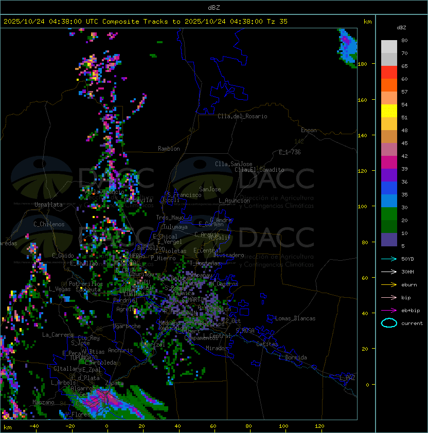Screen dimensions: 428x433
Task: Select the bright yellow 51-54 dBZ swatch
Action: (x=389, y=111)
